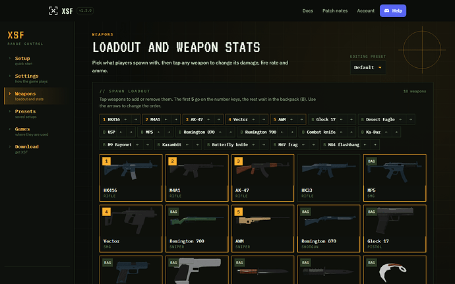Toggle AK-47 weapon card in loadout
This screenshot has height=284, width=455.
pos(263,178)
